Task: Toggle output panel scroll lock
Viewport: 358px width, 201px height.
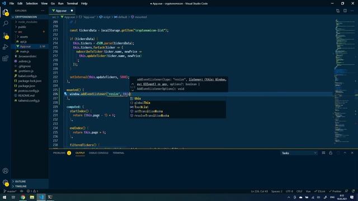Action: [331, 153]
